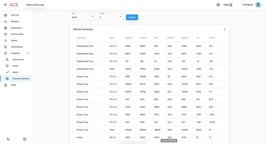Click the hamburger menu icon
Screen dimensions: 266x144
click(x=5, y=5)
